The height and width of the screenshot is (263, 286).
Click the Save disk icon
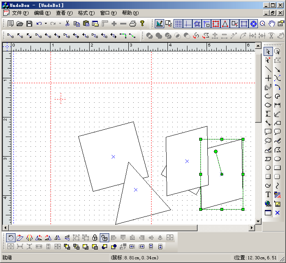(x=29, y=24)
